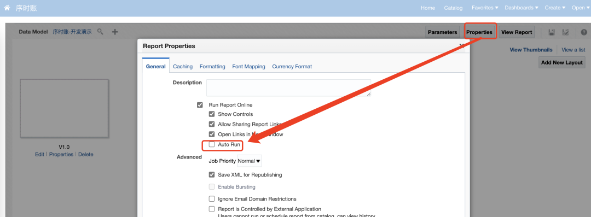Select the General tab

coord(155,67)
